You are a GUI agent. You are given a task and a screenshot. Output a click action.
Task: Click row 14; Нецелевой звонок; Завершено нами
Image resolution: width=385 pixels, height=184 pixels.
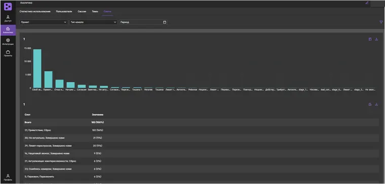[x=201, y=153]
